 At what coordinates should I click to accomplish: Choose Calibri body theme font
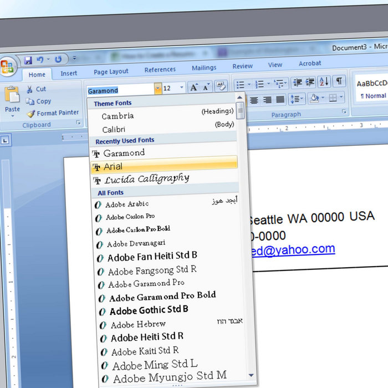pyautogui.click(x=163, y=127)
